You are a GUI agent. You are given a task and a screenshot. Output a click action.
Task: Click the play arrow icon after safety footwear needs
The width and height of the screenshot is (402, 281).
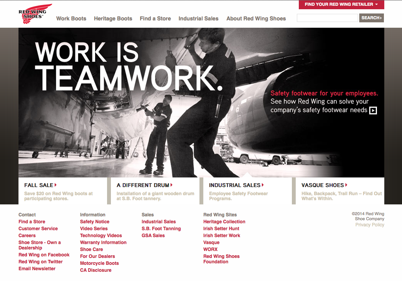tap(373, 110)
